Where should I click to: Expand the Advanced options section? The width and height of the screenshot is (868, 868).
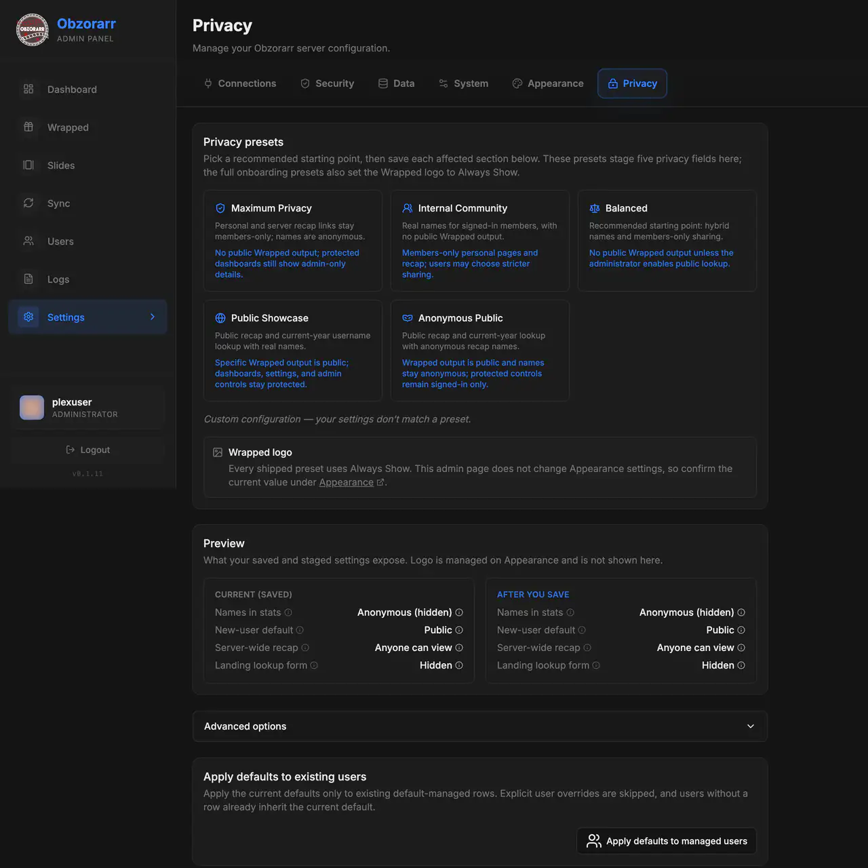click(480, 726)
